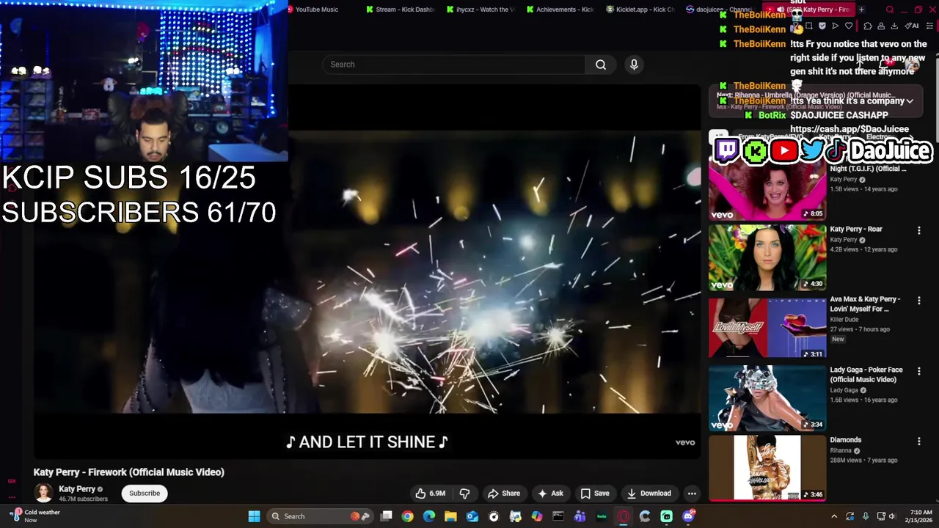The image size is (939, 528).
Task: Open more actions ellipsis below video
Action: 692,494
